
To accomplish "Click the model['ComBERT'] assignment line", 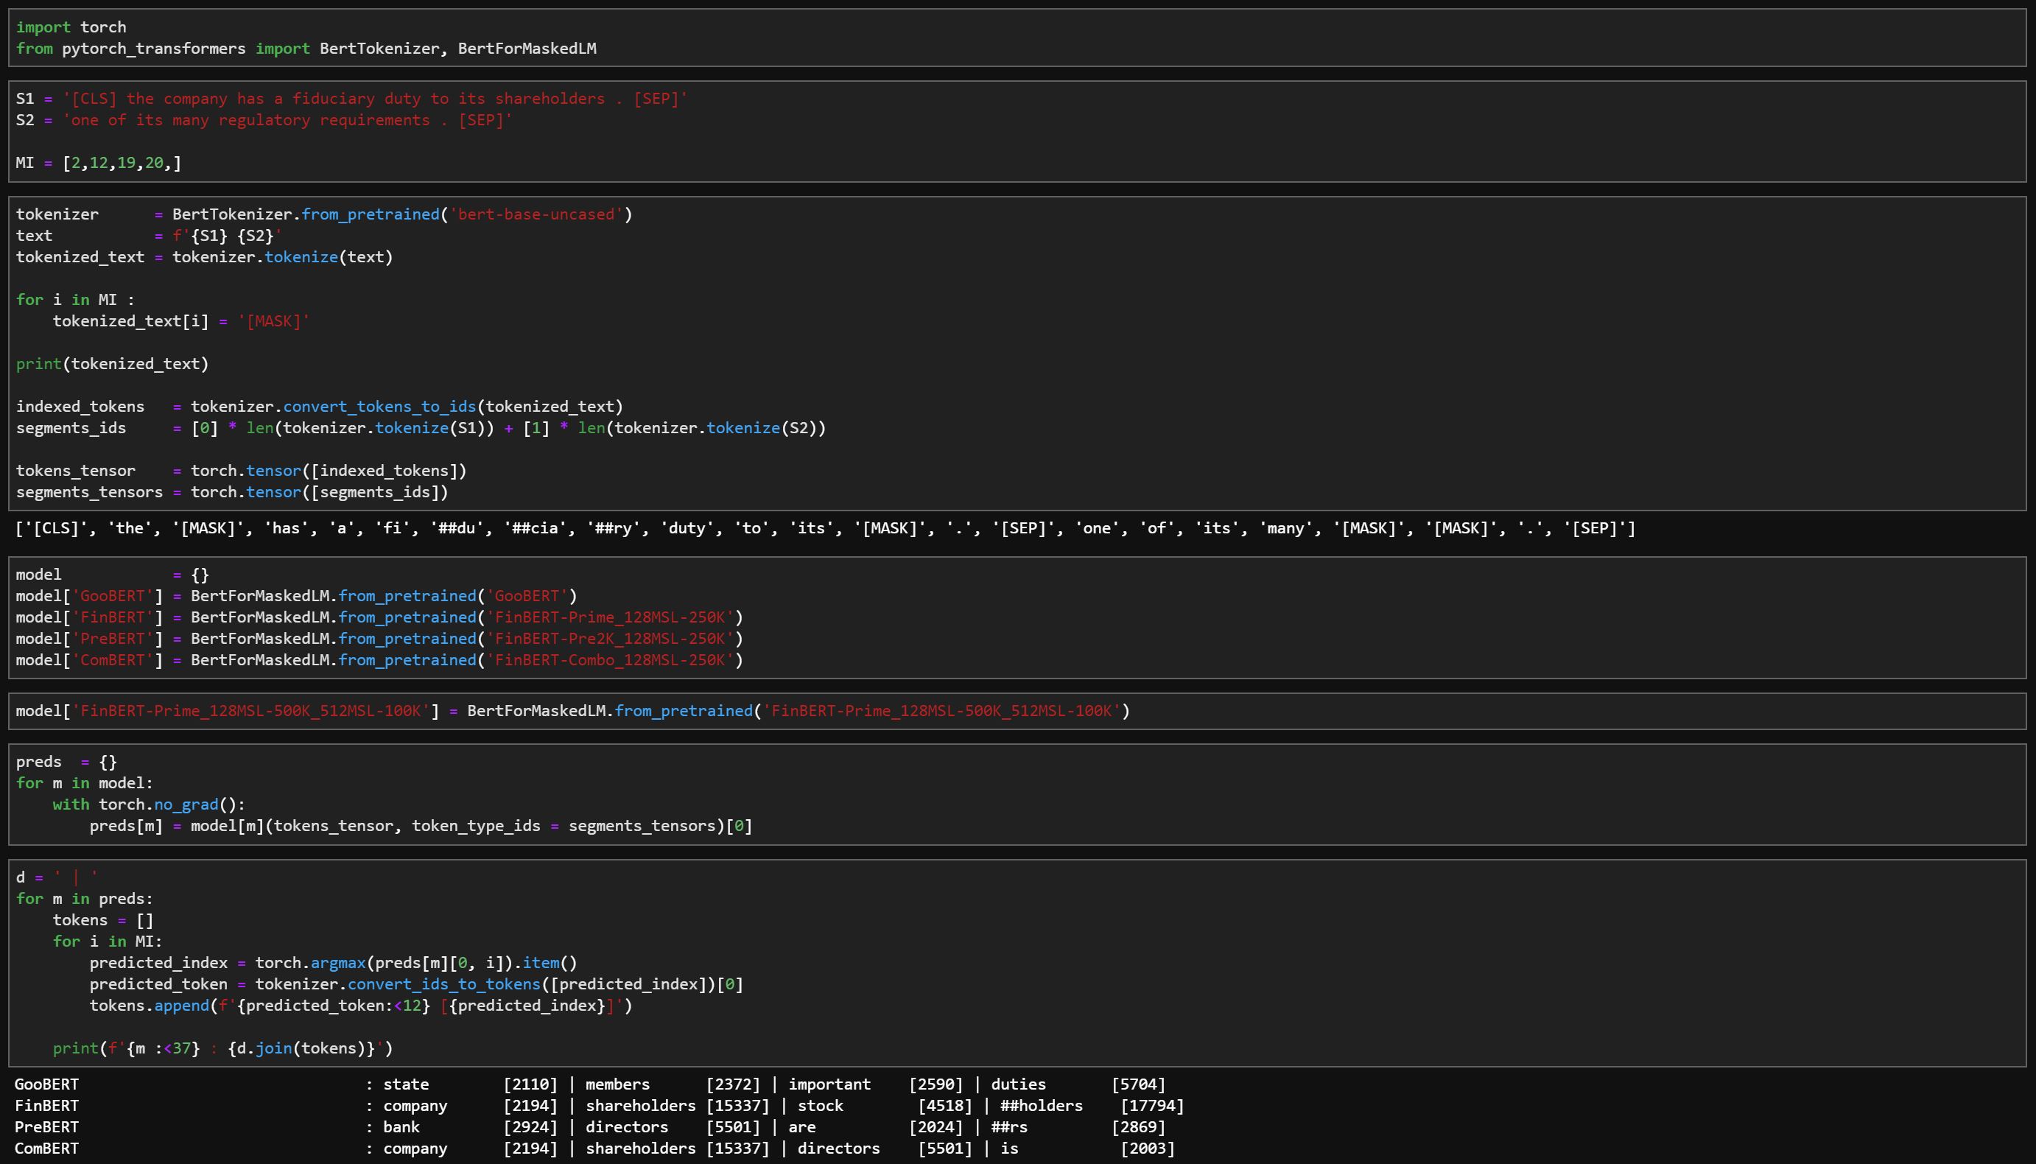I will point(379,660).
